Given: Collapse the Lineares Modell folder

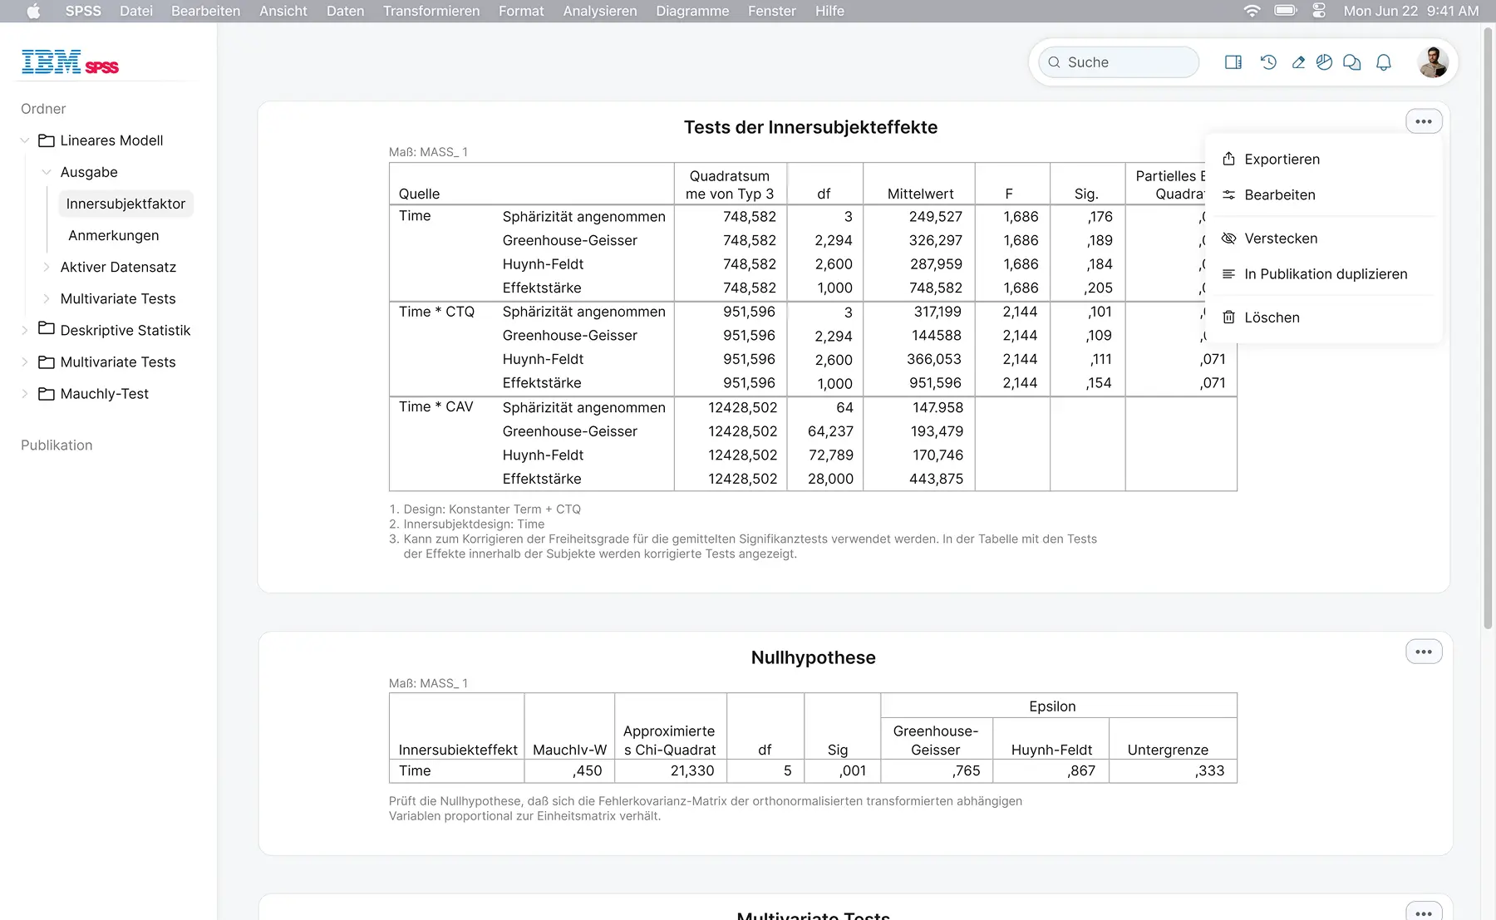Looking at the screenshot, I should [25, 140].
